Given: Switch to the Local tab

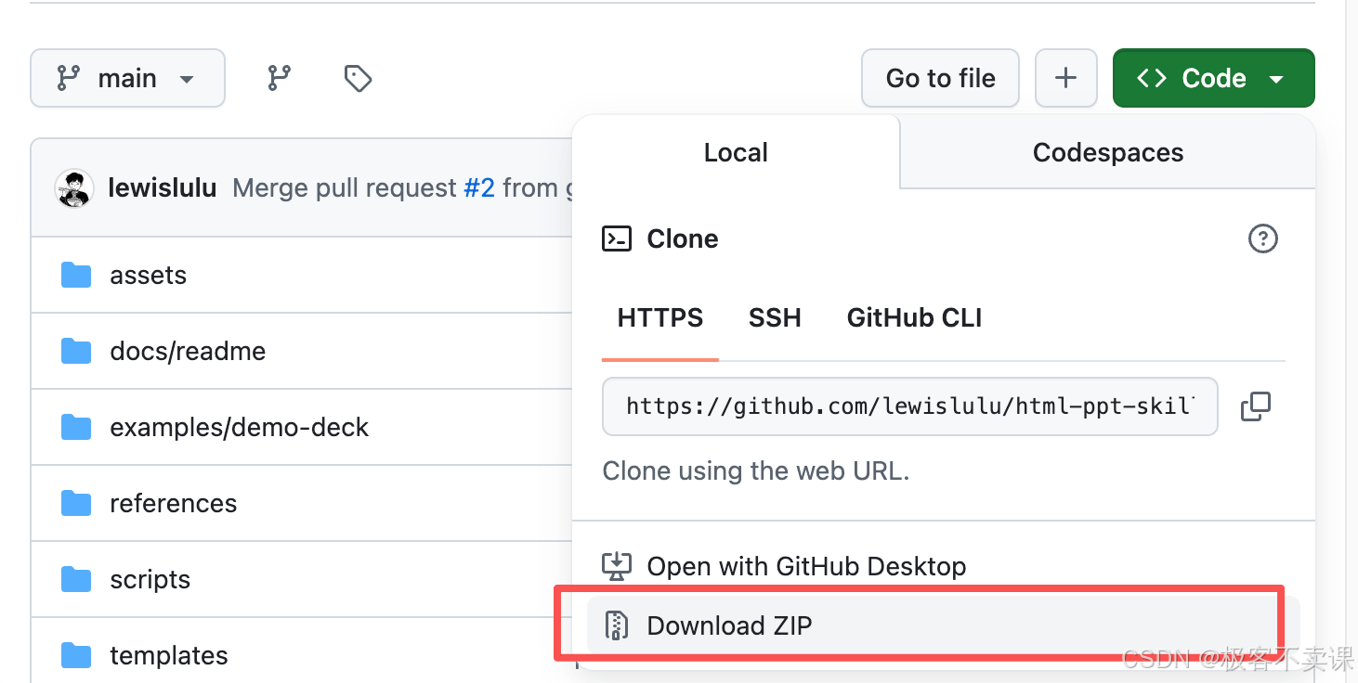Looking at the screenshot, I should click(x=736, y=152).
